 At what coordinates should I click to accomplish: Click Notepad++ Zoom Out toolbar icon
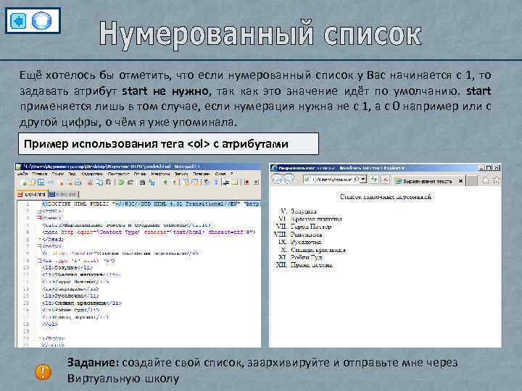175,182
